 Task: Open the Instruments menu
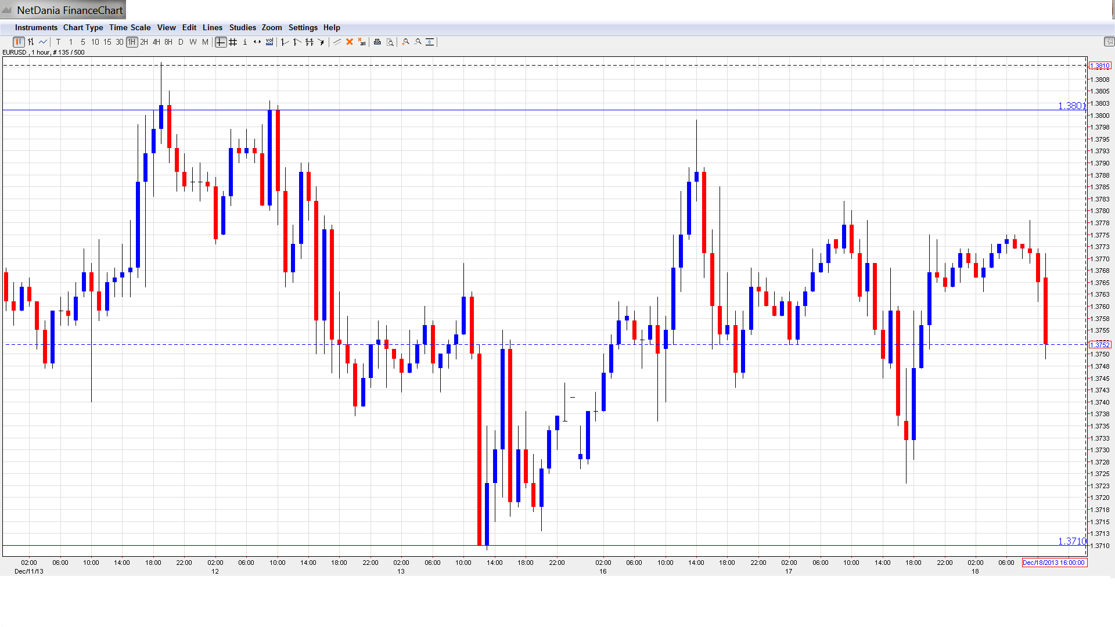pyautogui.click(x=36, y=27)
